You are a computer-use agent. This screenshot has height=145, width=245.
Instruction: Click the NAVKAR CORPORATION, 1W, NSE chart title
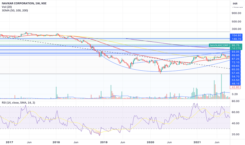coord(24,3)
